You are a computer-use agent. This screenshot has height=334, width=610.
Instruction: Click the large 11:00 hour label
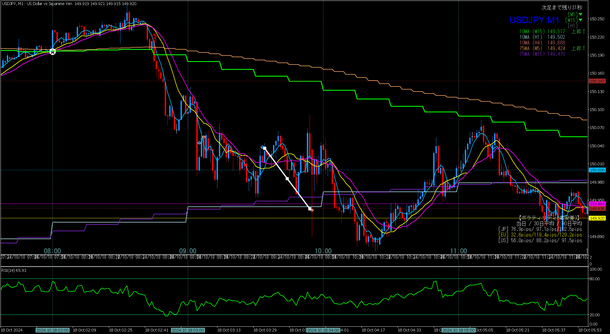pos(459,251)
